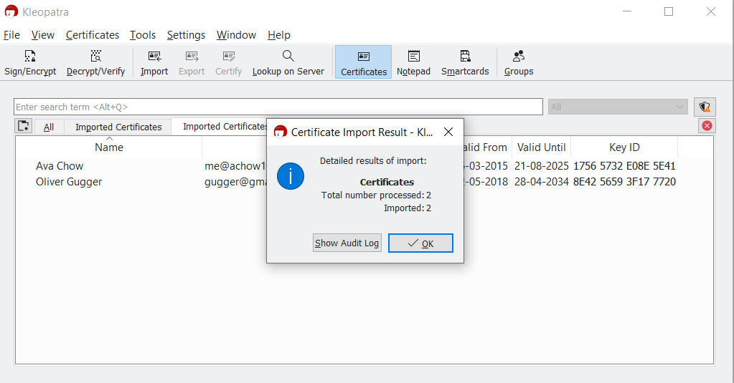
Task: Focus the search term input field
Action: click(278, 107)
